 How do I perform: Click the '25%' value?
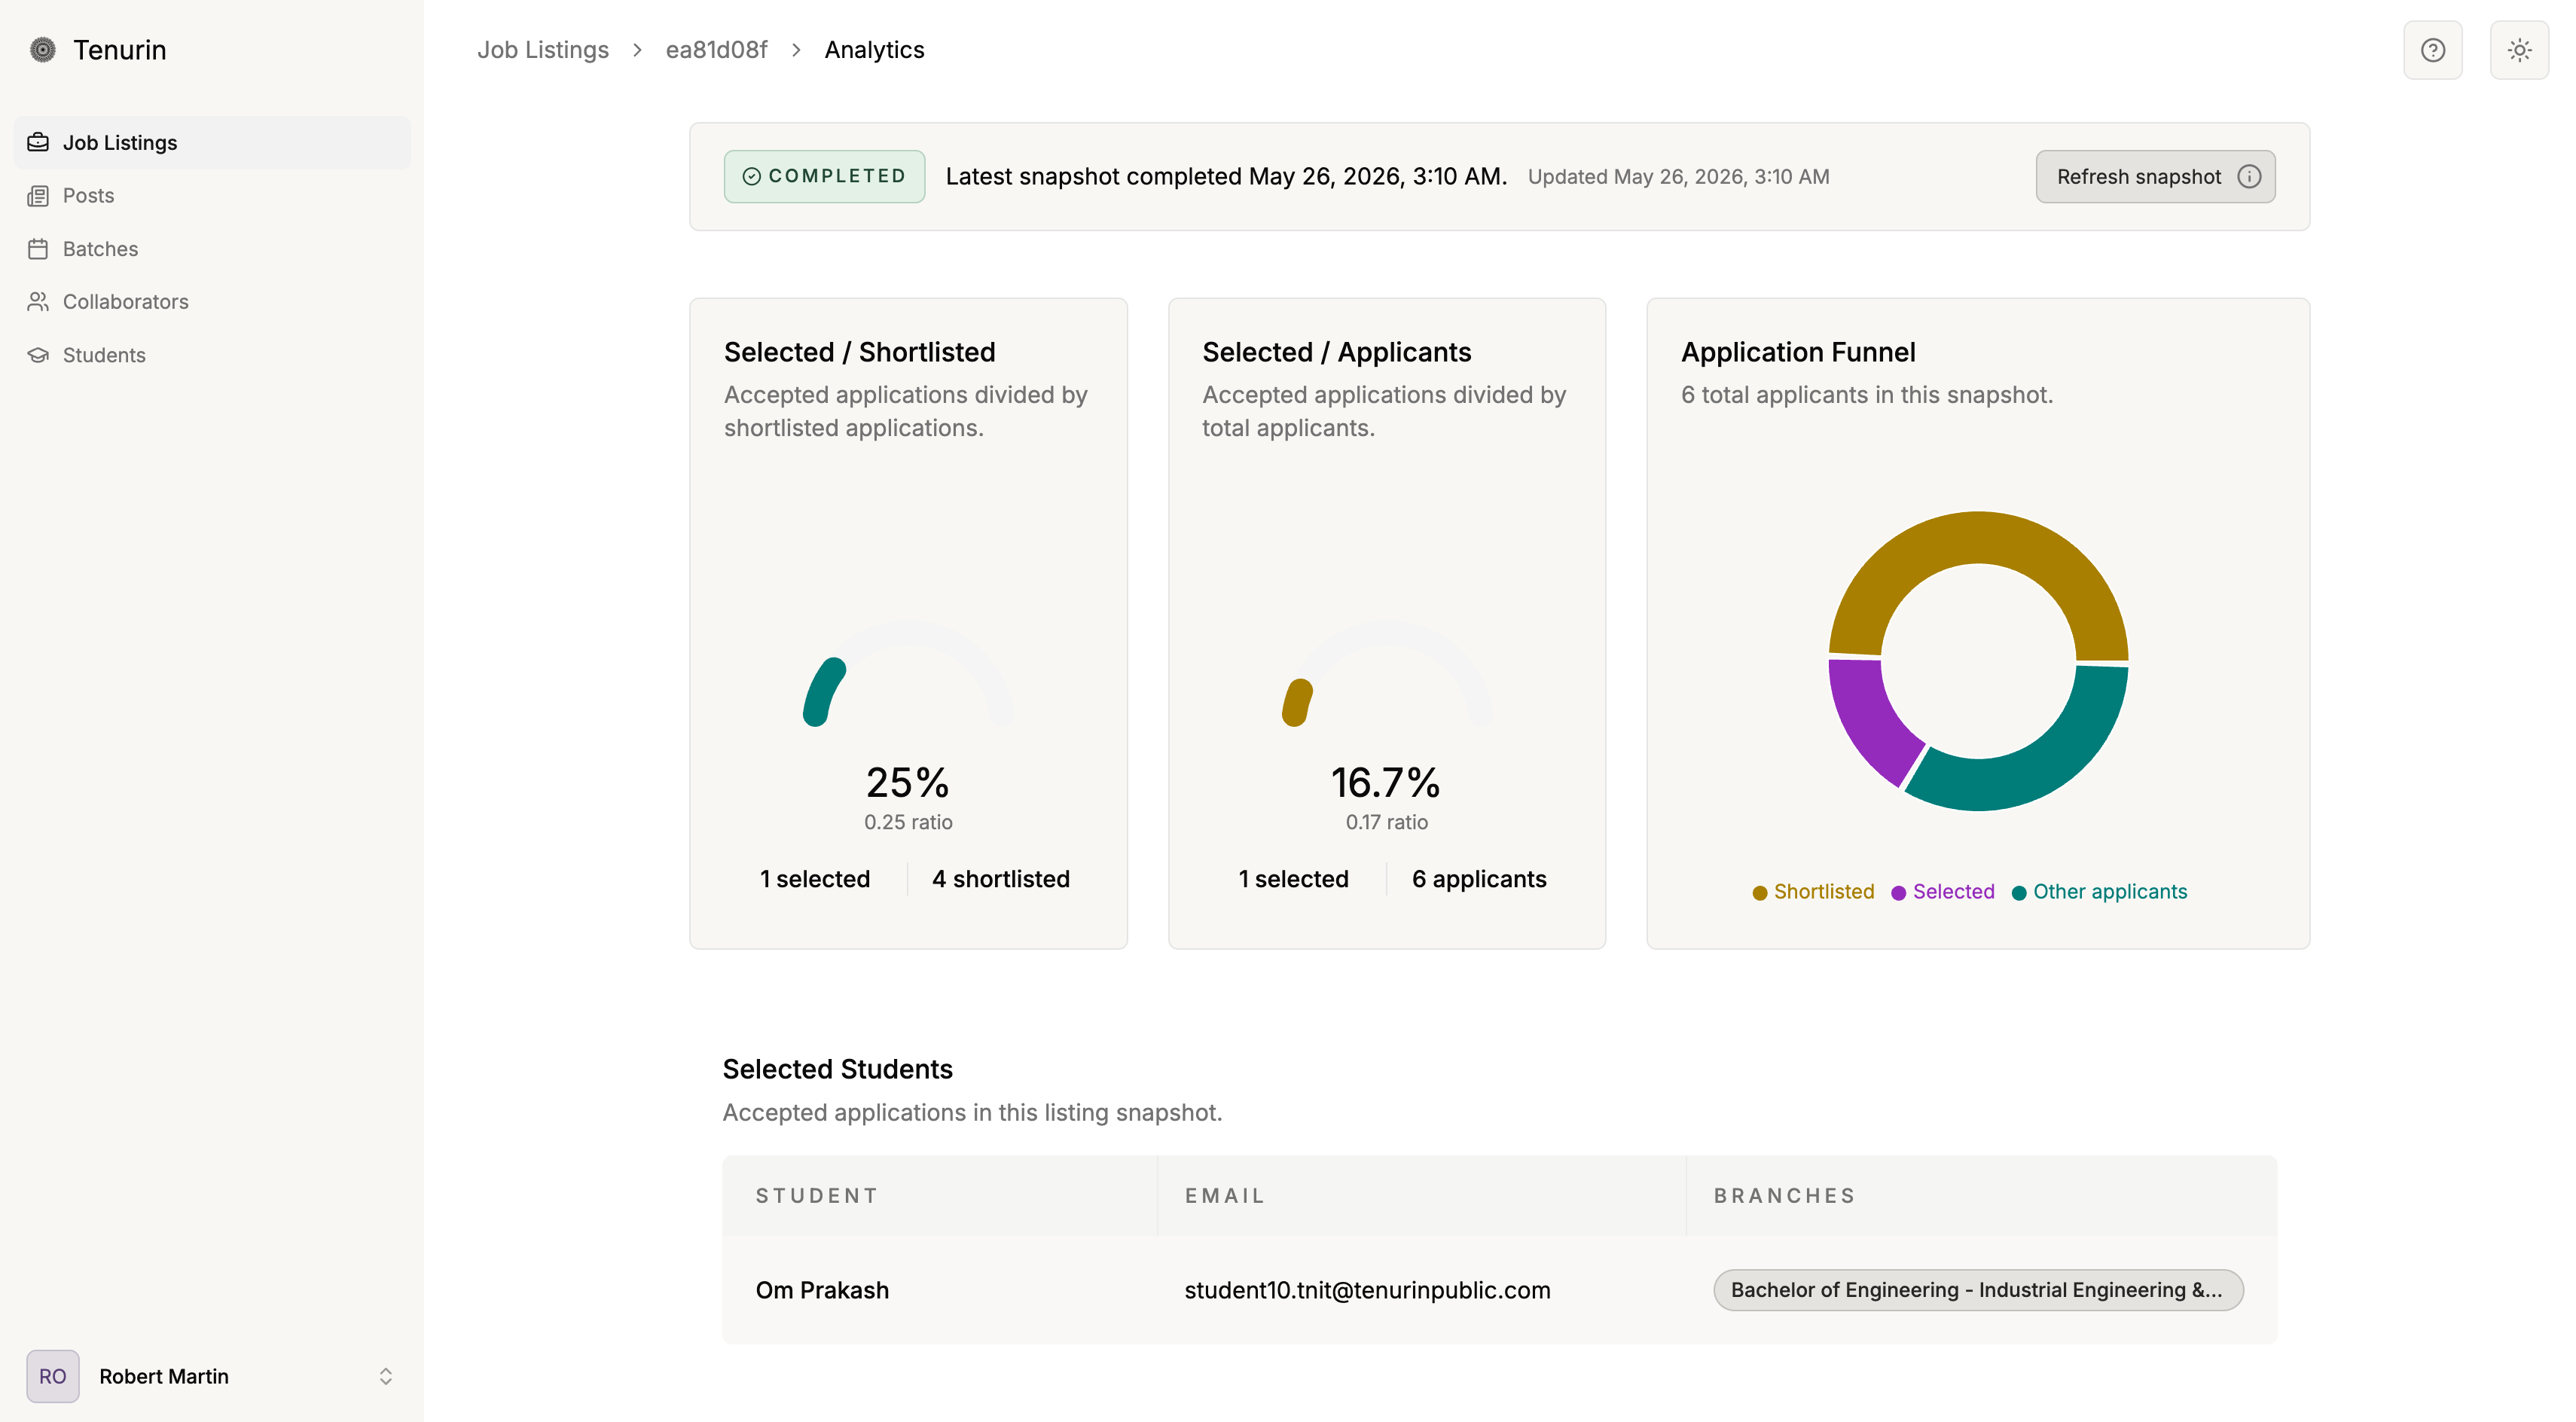tap(908, 782)
